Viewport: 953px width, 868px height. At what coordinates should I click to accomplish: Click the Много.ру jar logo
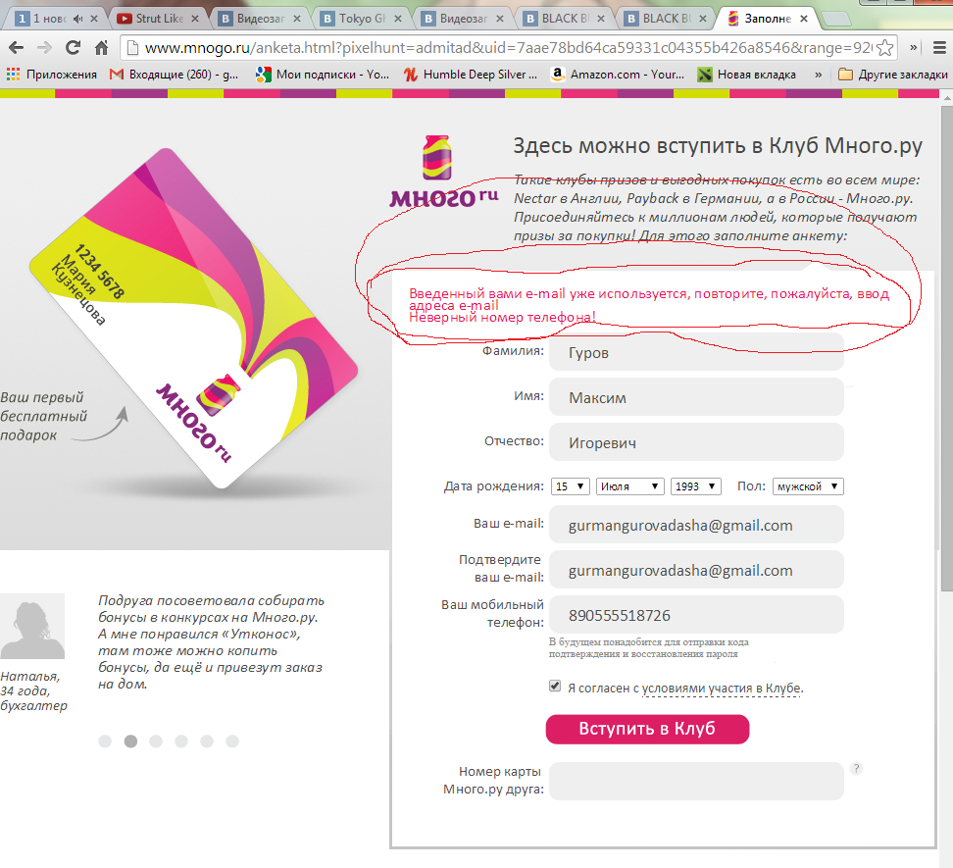coord(444,172)
